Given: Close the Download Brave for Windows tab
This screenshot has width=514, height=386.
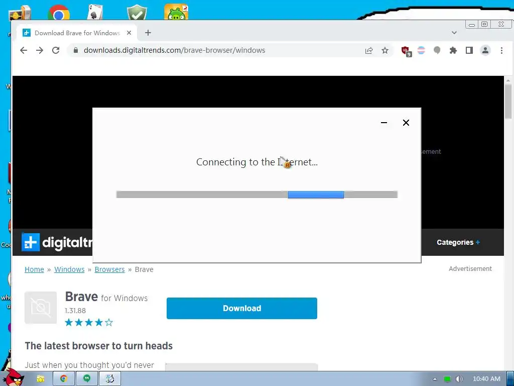Looking at the screenshot, I should [129, 33].
